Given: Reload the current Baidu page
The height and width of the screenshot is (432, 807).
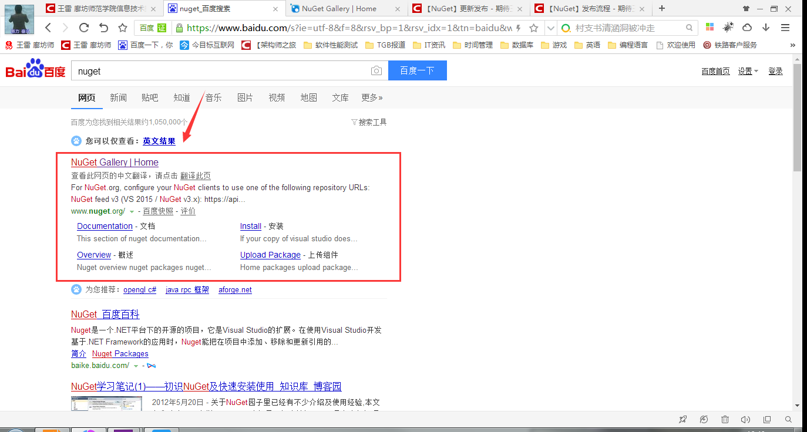Looking at the screenshot, I should pos(83,28).
